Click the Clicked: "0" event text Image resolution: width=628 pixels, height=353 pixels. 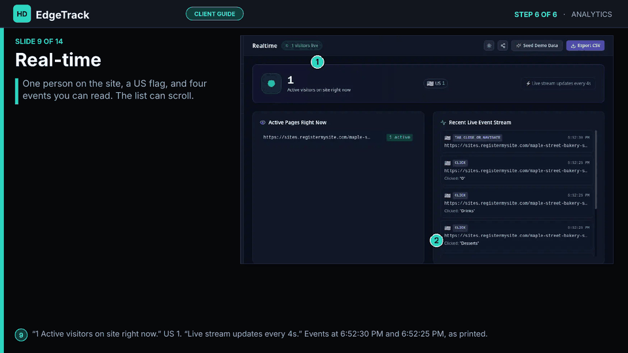[455, 178]
